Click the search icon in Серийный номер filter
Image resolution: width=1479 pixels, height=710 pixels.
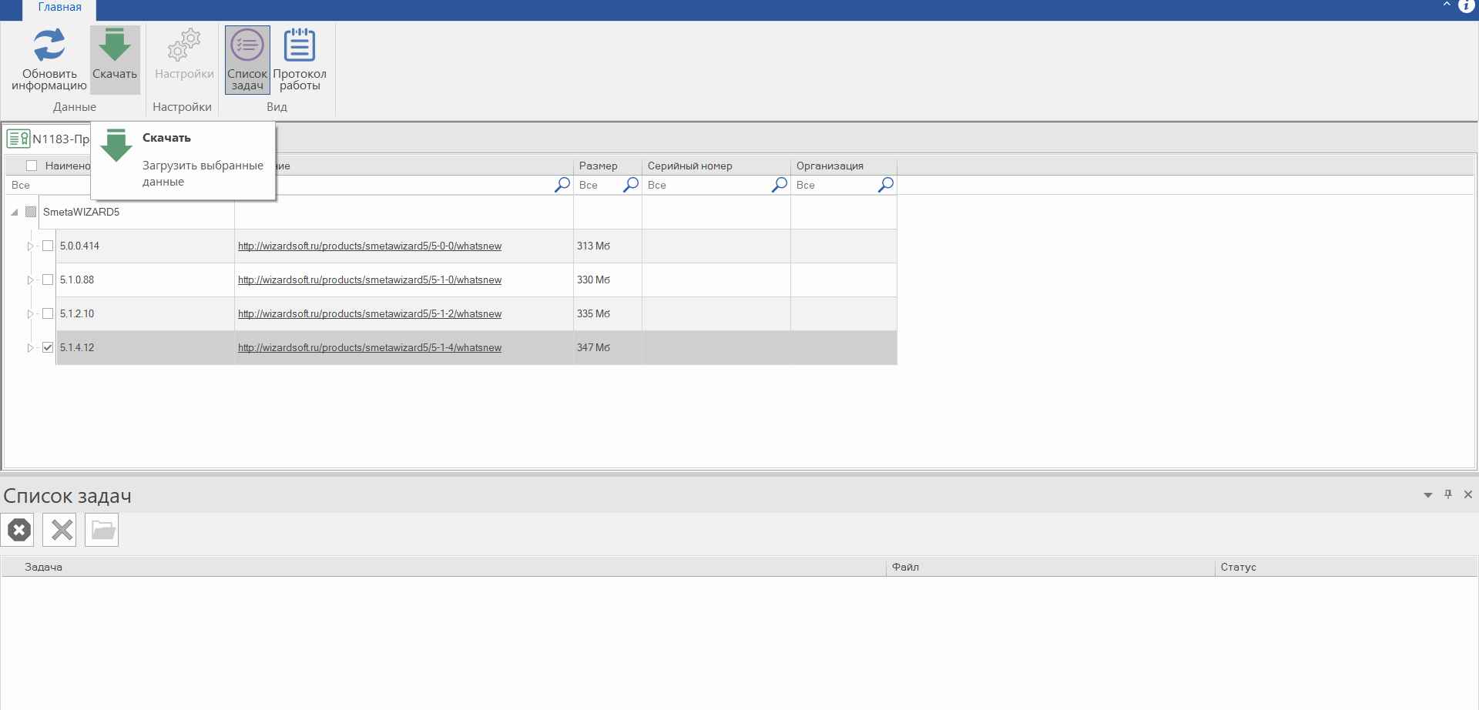click(x=780, y=185)
